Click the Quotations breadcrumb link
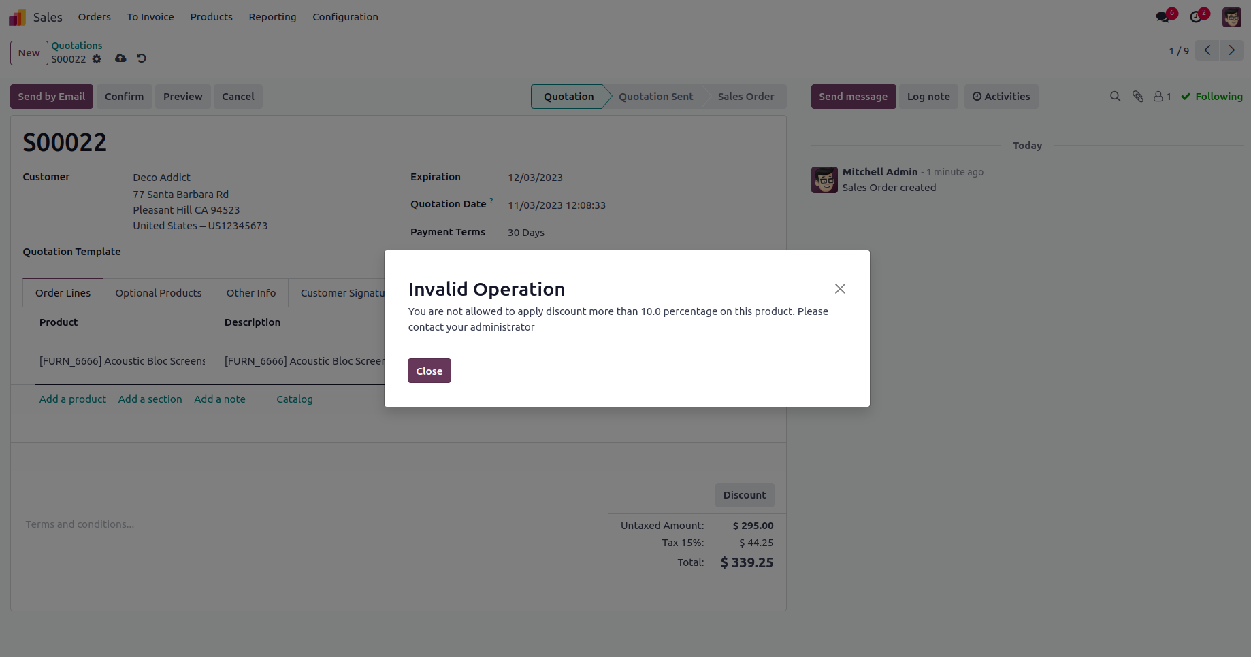1251x657 pixels. [77, 46]
